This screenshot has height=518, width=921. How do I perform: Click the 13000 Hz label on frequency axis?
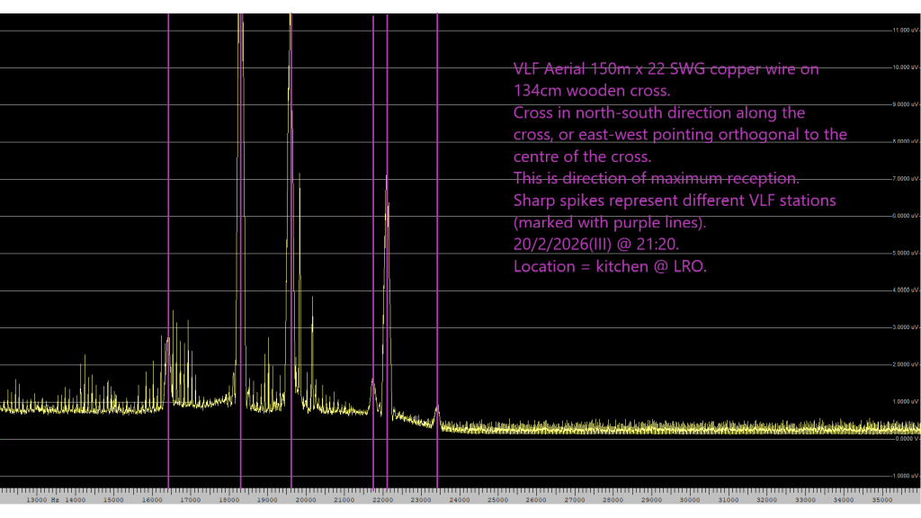pyautogui.click(x=42, y=499)
